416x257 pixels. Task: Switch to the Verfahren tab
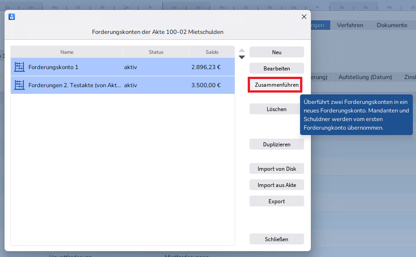[x=350, y=25]
